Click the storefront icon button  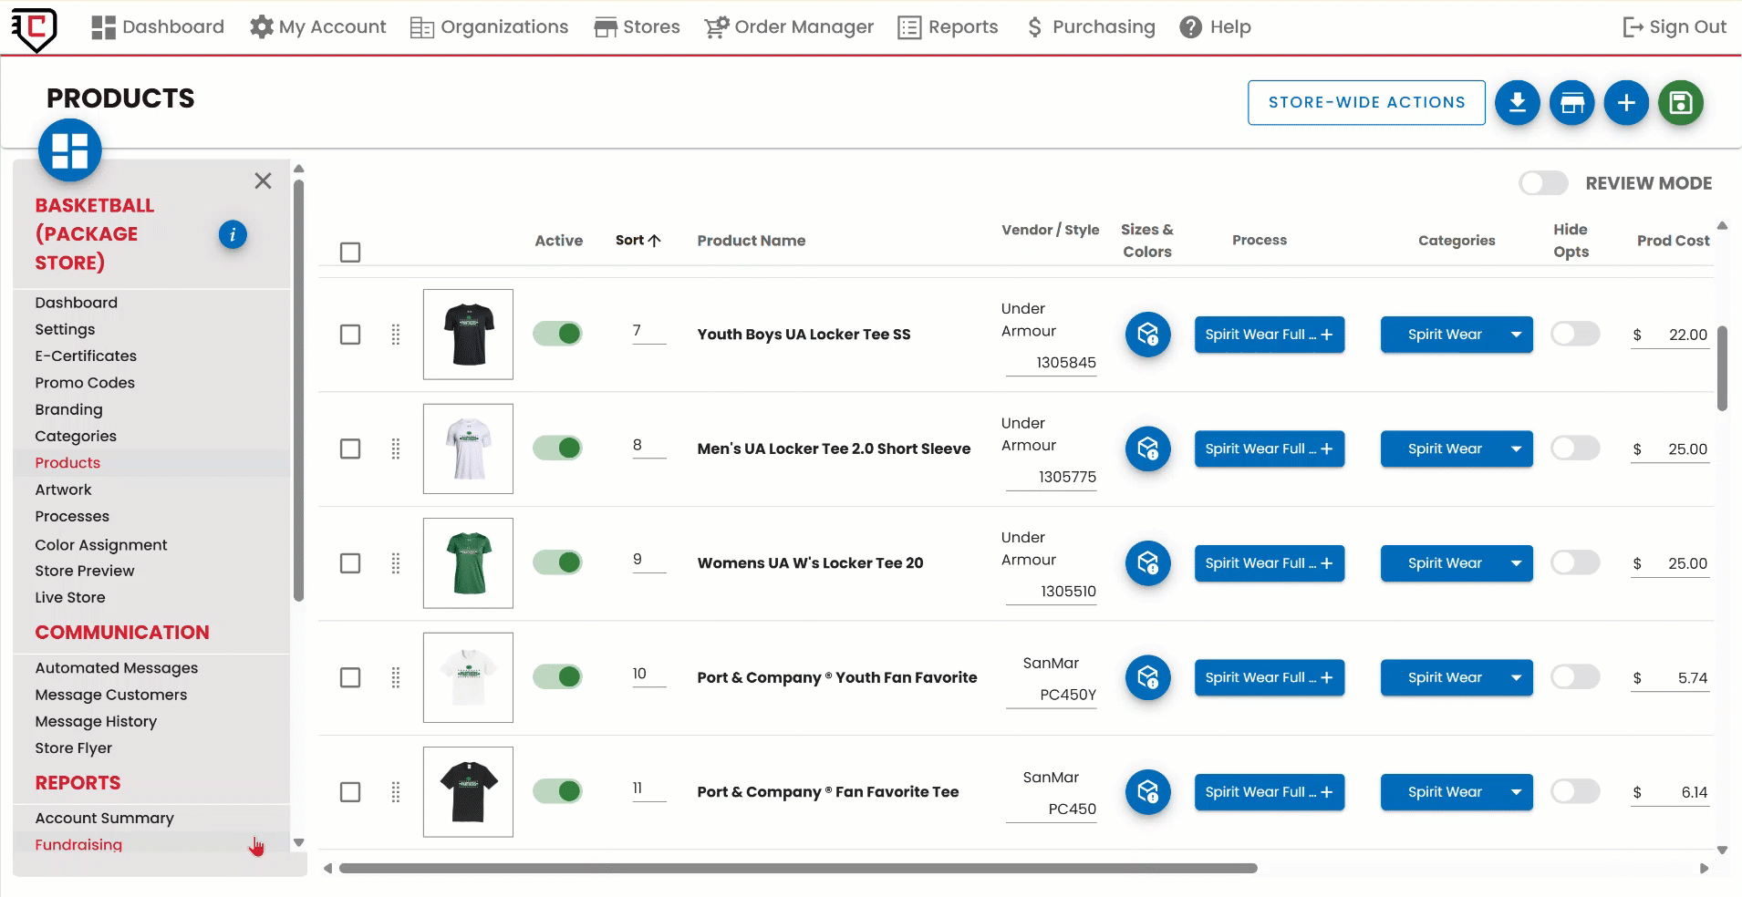(x=1571, y=103)
